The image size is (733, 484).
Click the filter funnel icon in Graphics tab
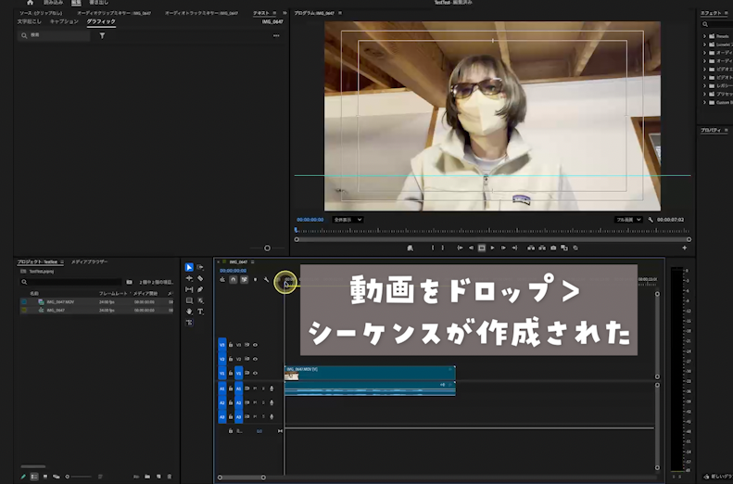(x=102, y=35)
